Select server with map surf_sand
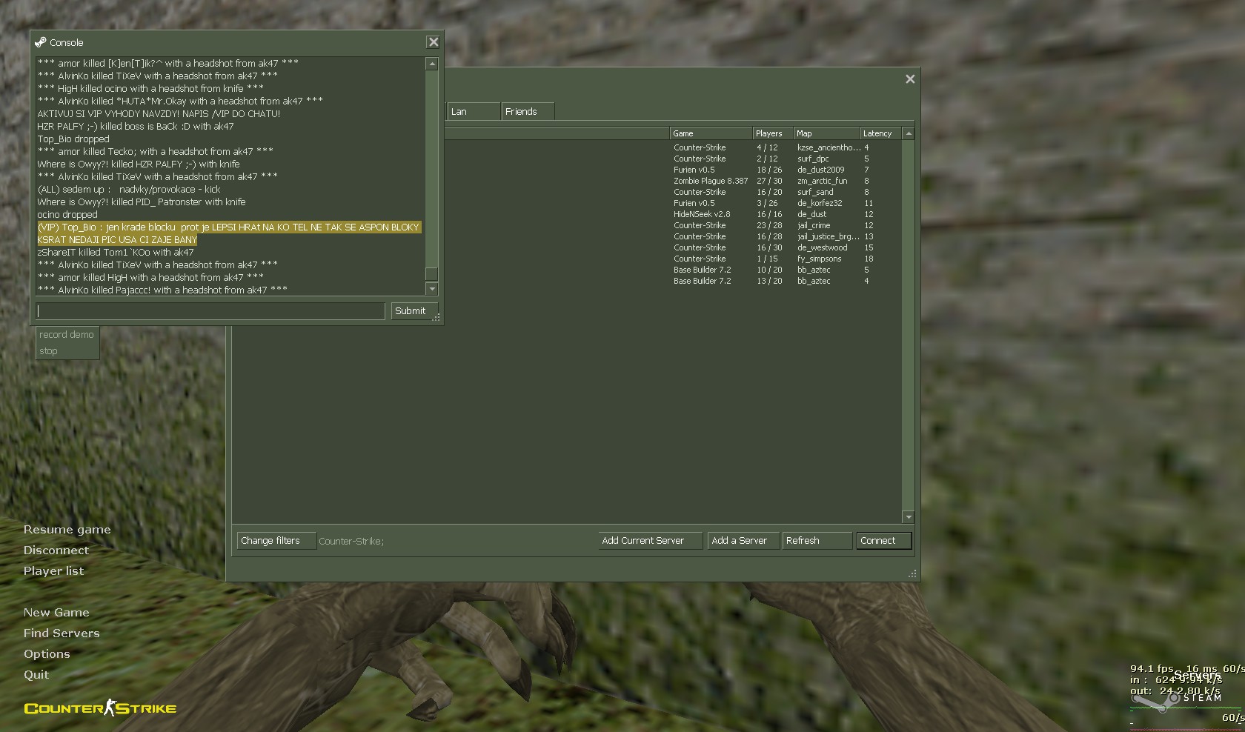1245x732 pixels. [567, 192]
